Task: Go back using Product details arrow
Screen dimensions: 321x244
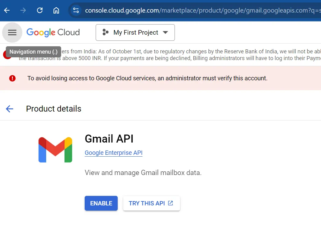Action: [x=9, y=109]
